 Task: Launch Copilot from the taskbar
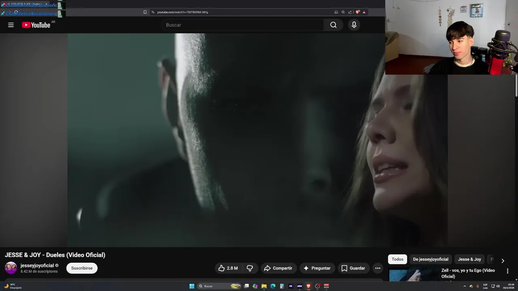[x=255, y=286]
